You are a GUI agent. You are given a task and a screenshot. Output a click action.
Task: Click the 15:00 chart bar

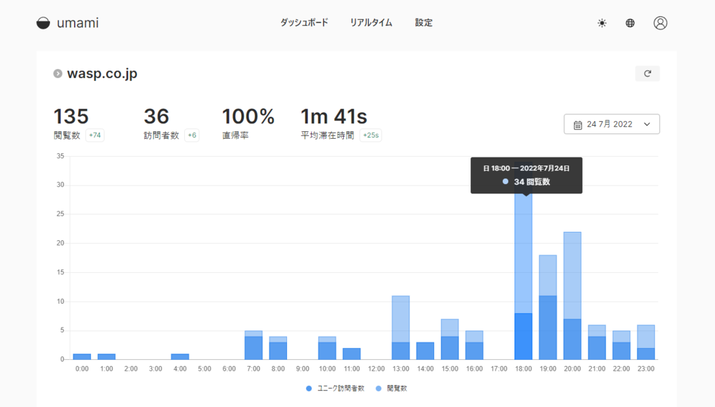coord(449,339)
